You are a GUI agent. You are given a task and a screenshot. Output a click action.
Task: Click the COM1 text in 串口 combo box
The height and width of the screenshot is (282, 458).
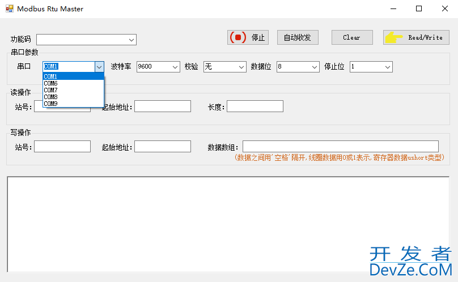51,67
